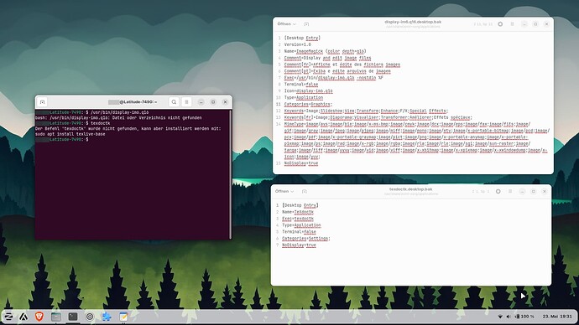
Task: Click Terminal=false in display-im6 editor
Action: [301, 85]
